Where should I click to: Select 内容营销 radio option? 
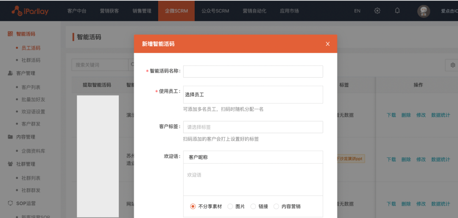pos(276,206)
